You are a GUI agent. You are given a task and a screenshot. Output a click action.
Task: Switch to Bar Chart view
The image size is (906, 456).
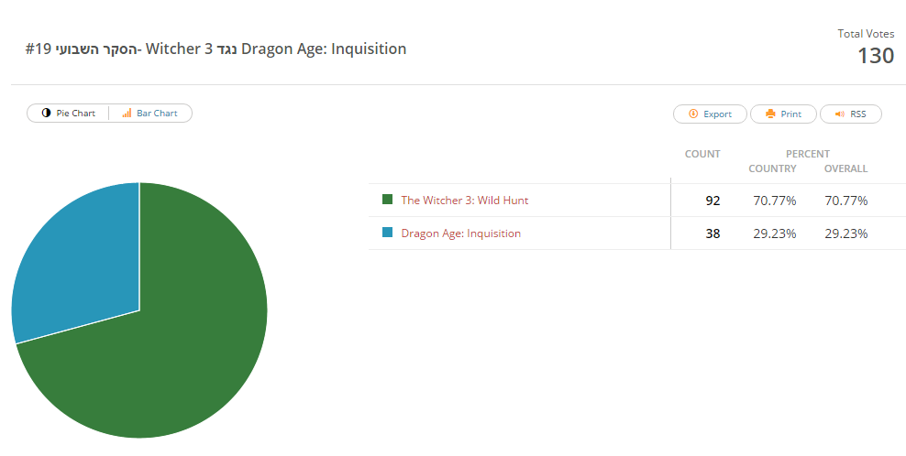coord(150,114)
